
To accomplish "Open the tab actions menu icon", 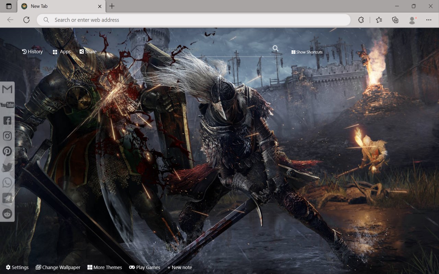I will (x=9, y=6).
